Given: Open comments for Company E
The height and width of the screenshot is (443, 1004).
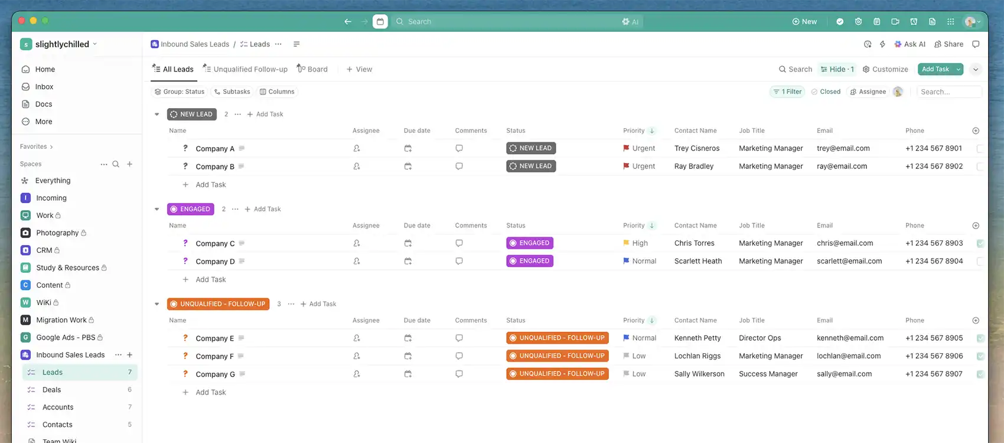Looking at the screenshot, I should (x=459, y=338).
